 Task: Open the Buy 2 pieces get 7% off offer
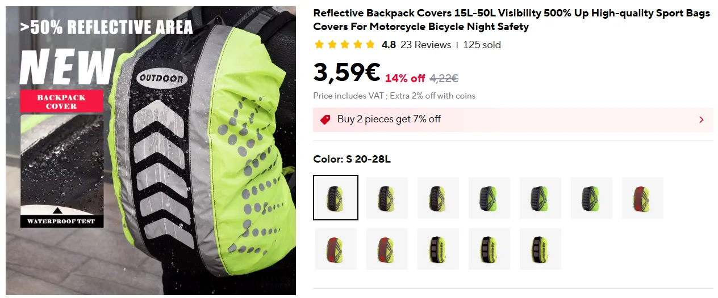click(513, 120)
